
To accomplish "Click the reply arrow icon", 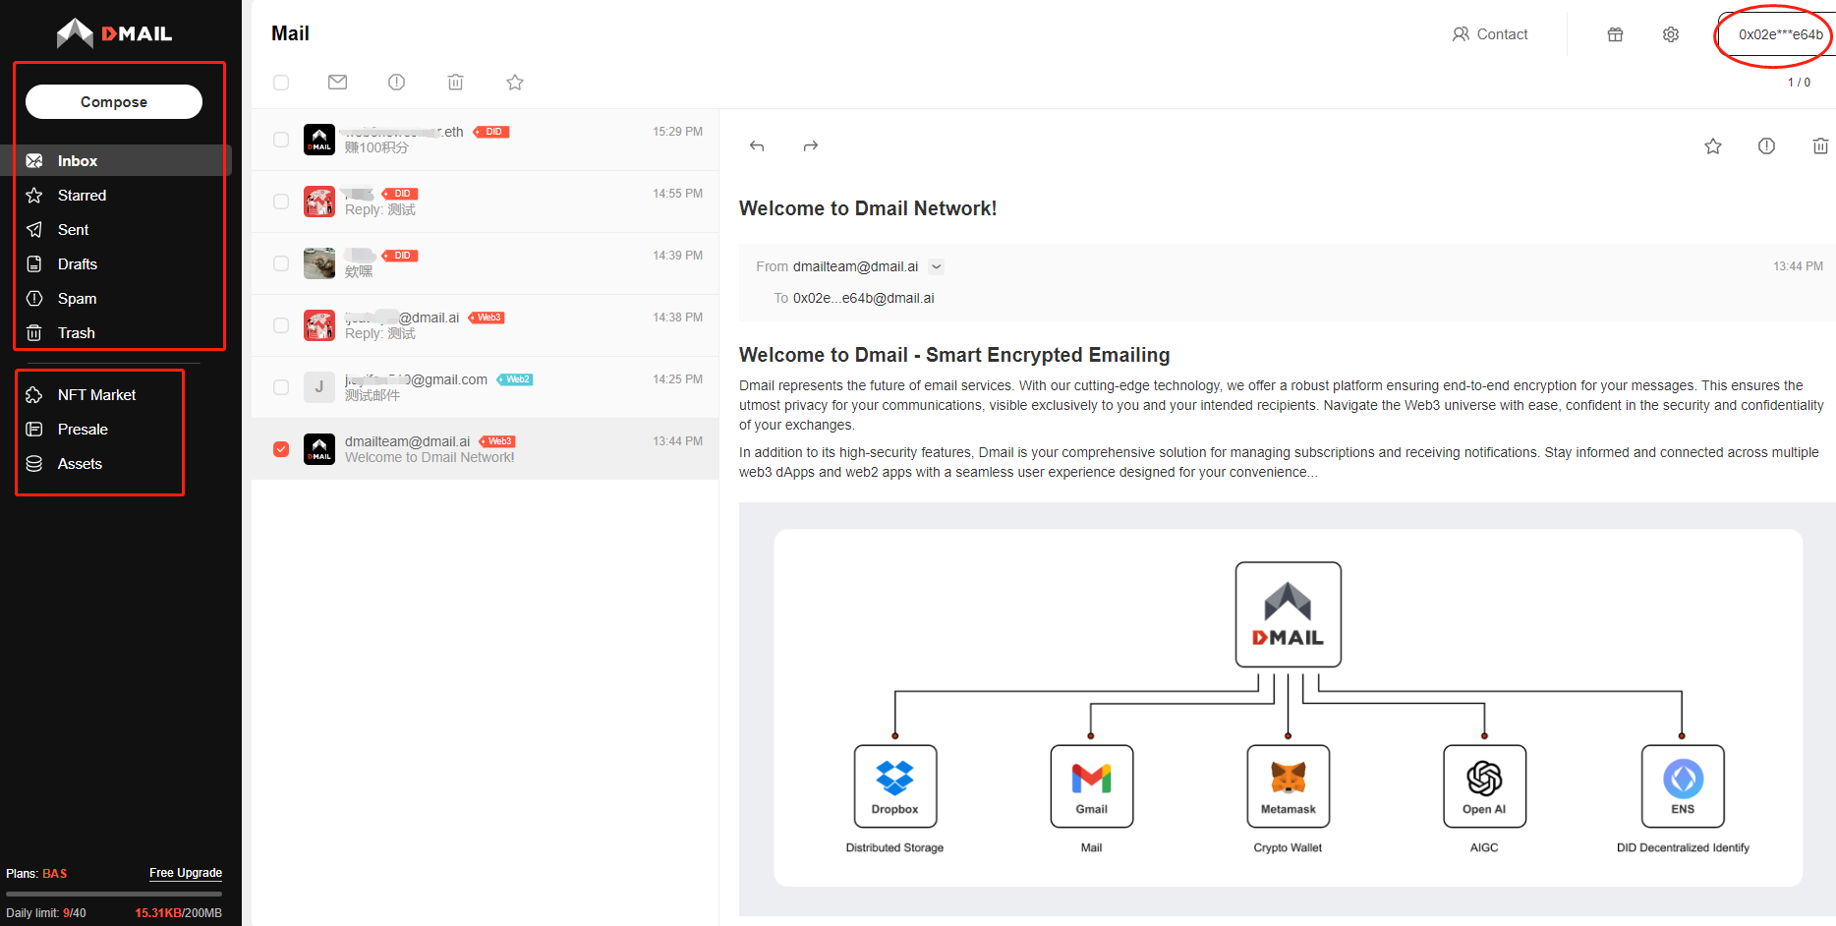I will [x=757, y=146].
